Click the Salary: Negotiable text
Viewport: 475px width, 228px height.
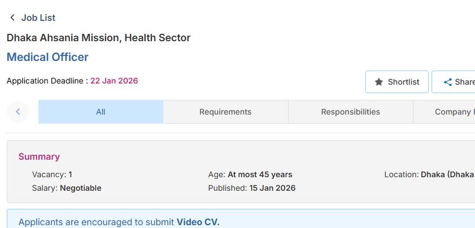(67, 188)
